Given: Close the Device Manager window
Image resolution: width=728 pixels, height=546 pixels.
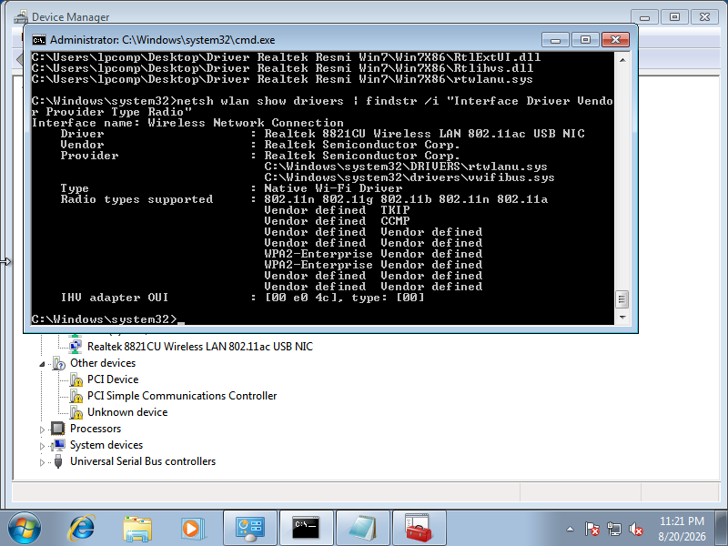Looking at the screenshot, I should (704, 17).
